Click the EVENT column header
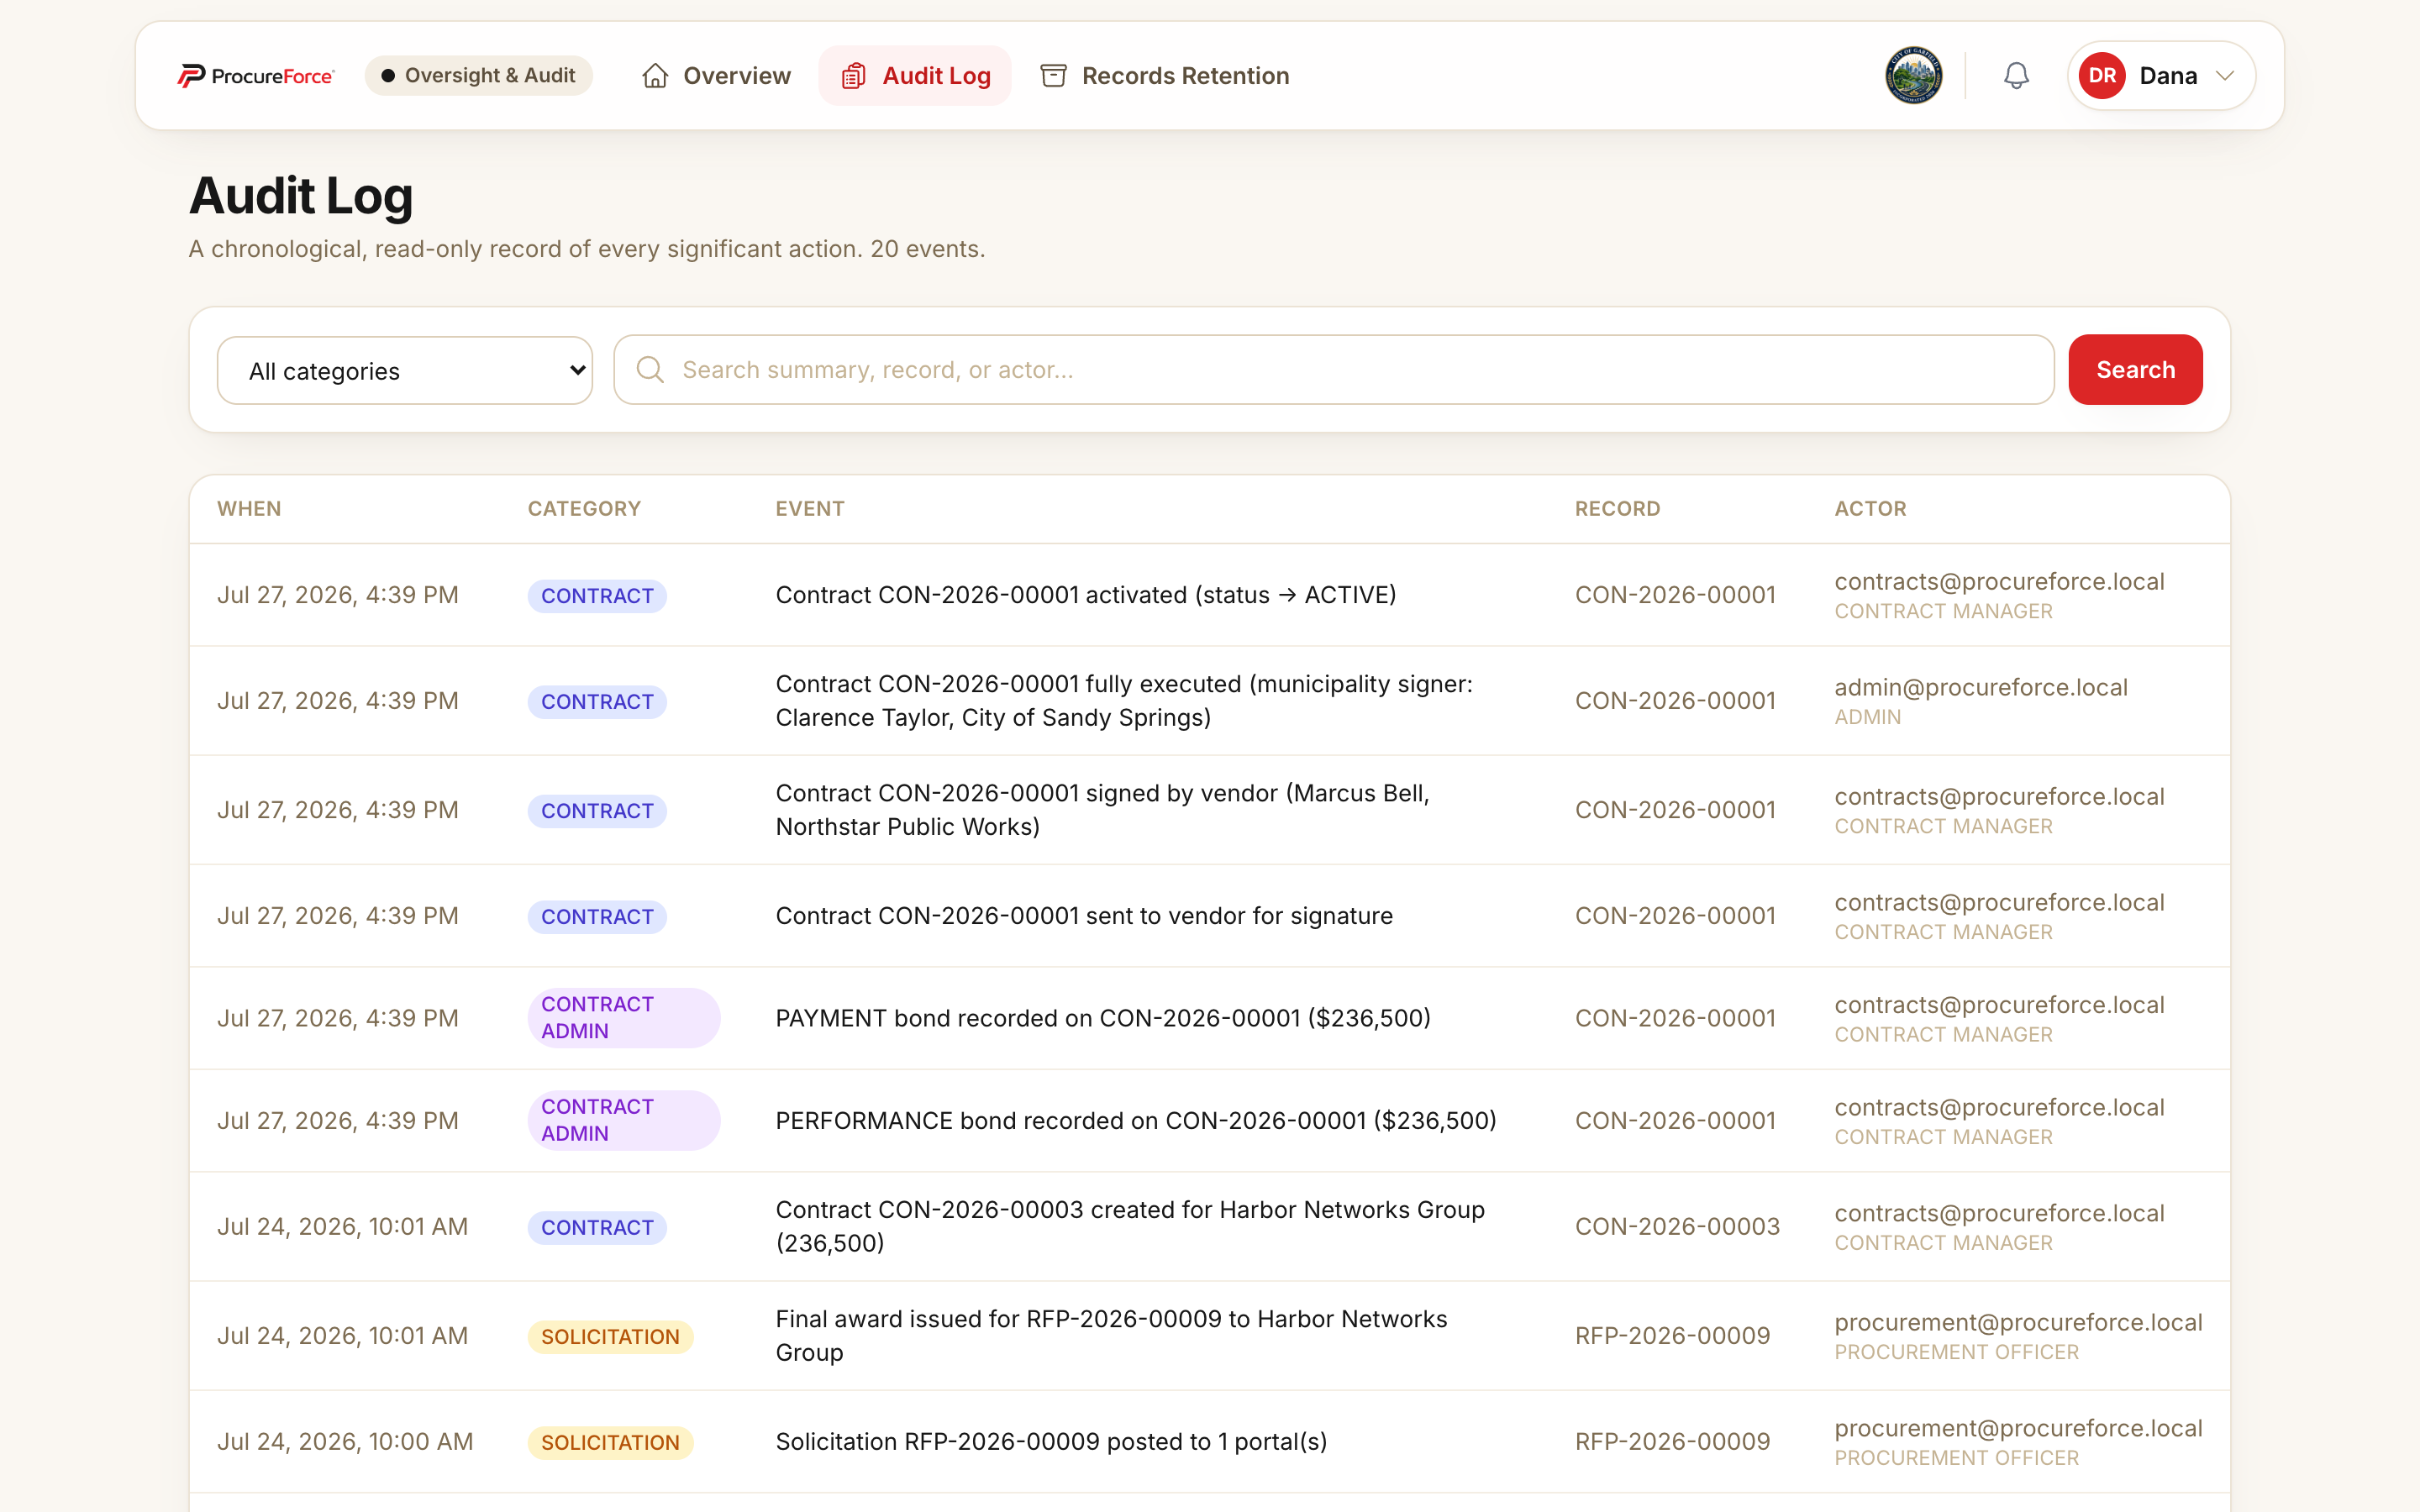Image resolution: width=2420 pixels, height=1512 pixels. [x=810, y=509]
